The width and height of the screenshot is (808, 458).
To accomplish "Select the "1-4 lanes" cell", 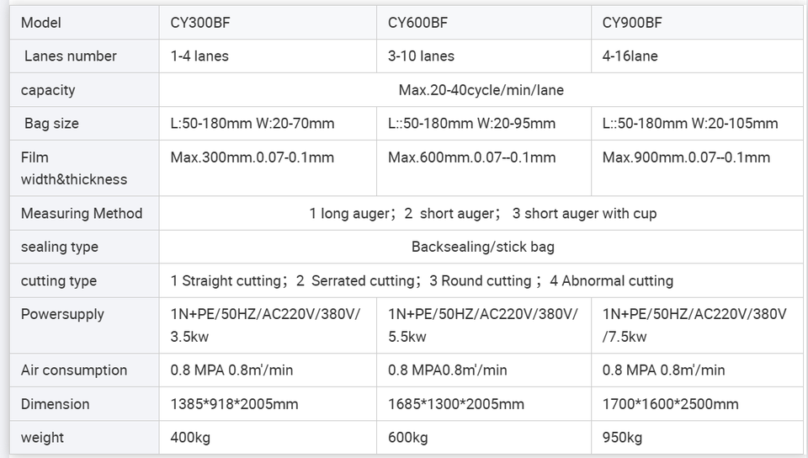I will click(199, 56).
